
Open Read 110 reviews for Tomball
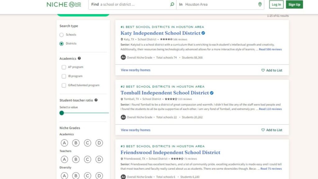pos(270,109)
